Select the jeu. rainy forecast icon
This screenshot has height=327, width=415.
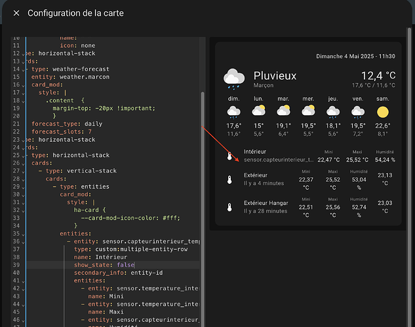333,112
